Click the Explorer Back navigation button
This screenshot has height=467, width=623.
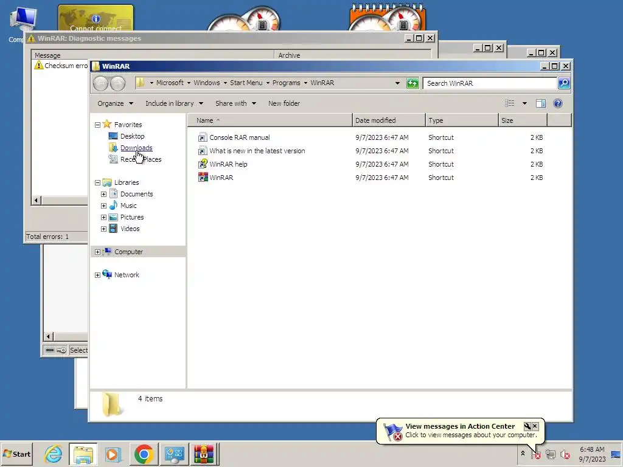coord(100,83)
